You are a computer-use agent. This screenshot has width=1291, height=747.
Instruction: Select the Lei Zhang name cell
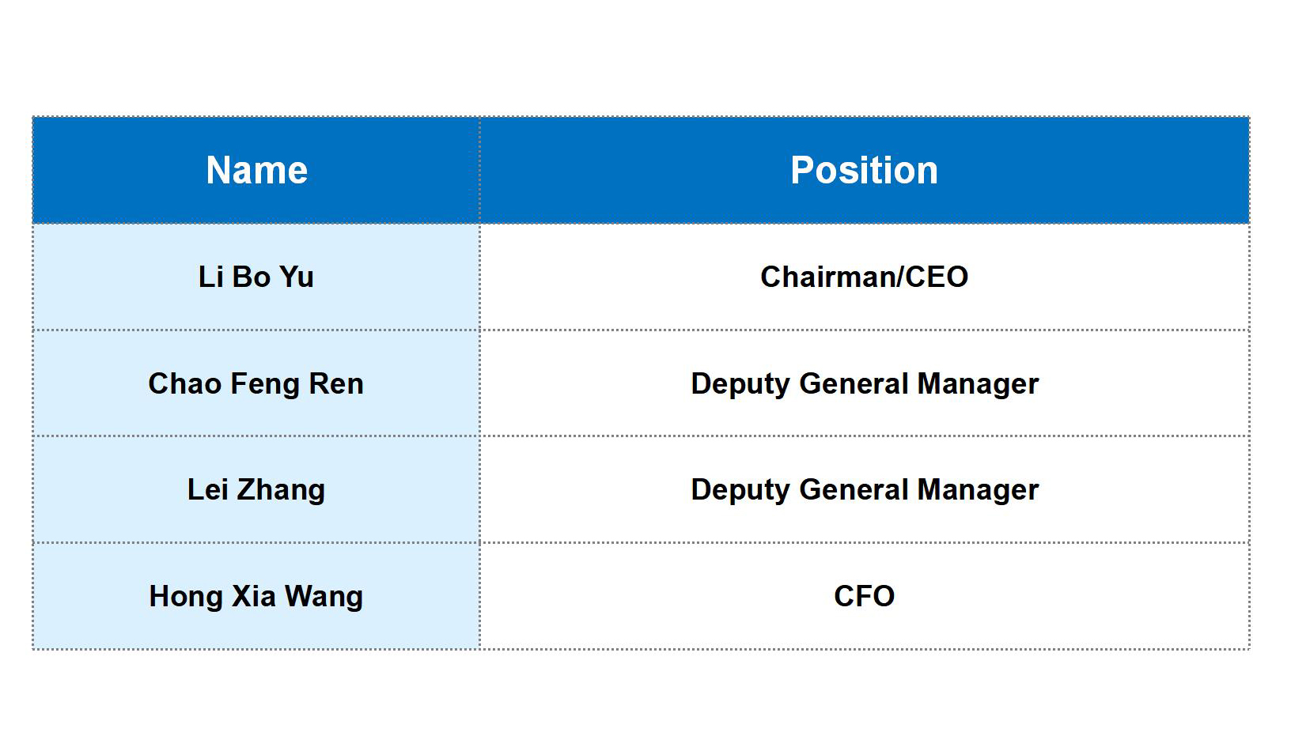pos(256,490)
